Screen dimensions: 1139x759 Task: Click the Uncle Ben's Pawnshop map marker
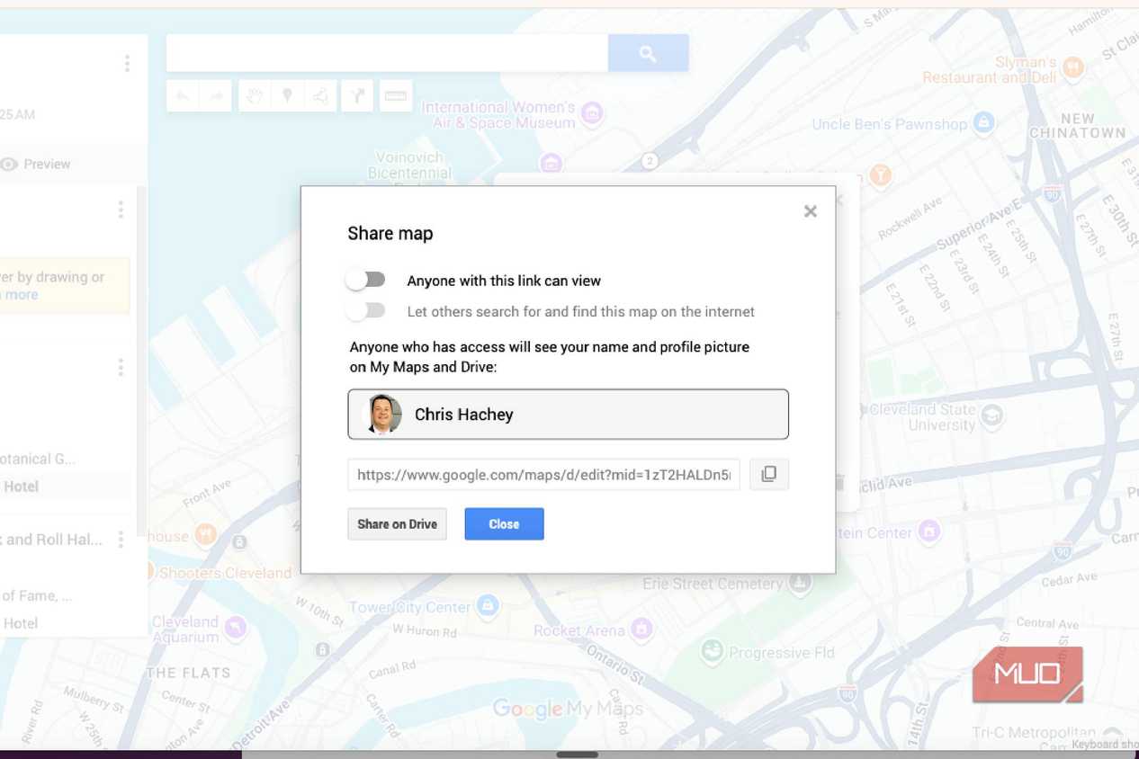[x=984, y=122]
